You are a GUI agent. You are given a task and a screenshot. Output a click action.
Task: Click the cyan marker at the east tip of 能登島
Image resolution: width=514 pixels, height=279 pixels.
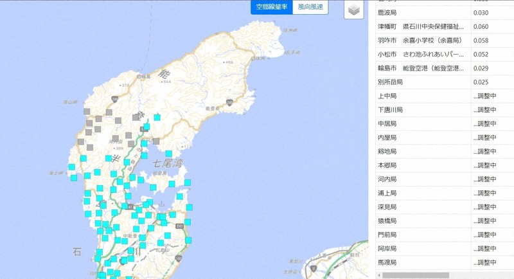(188, 183)
